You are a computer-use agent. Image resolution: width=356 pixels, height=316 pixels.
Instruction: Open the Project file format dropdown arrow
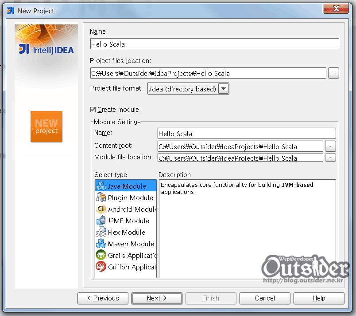(x=224, y=89)
